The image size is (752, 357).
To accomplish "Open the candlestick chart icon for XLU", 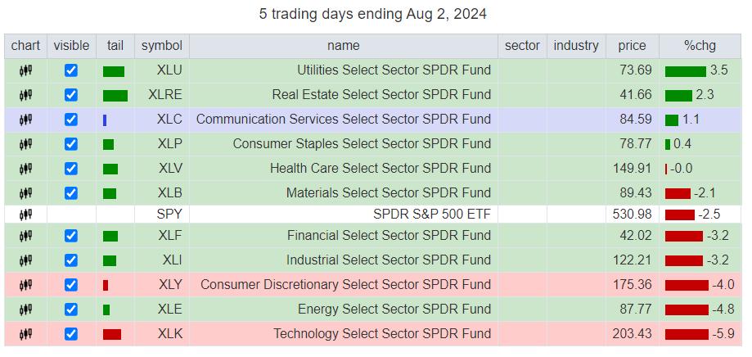I will [x=26, y=70].
